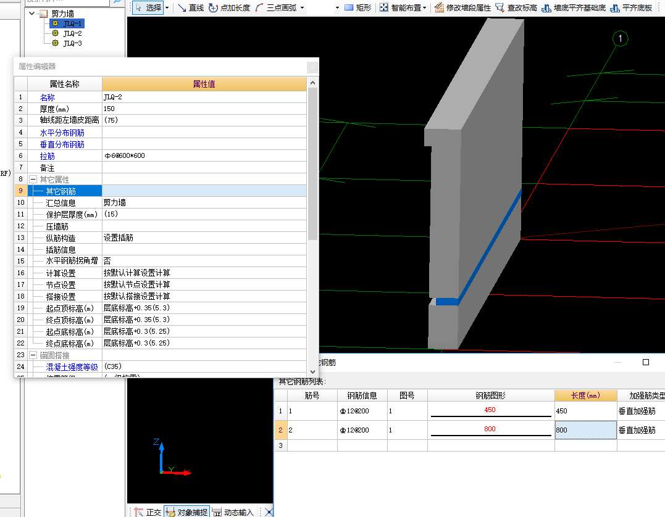Image resolution: width=665 pixels, height=517 pixels.
Task: Close the 属性编辑器 panel
Action: 312,67
